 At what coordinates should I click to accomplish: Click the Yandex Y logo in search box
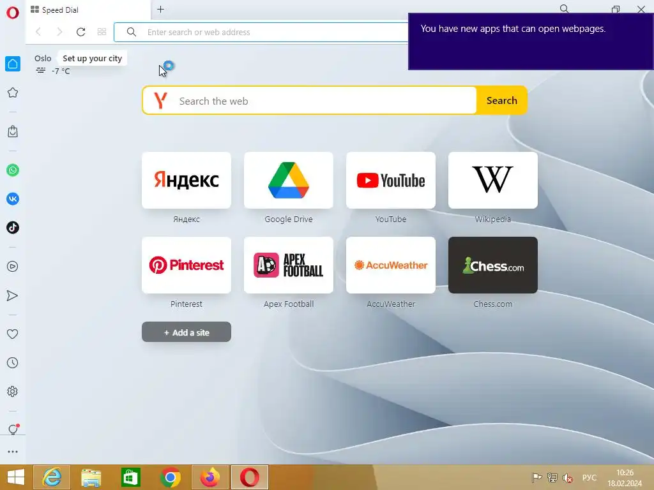click(160, 100)
